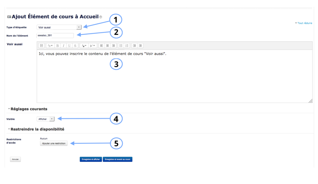
Task: Apply strikethrough formatting
Action: 75,46
